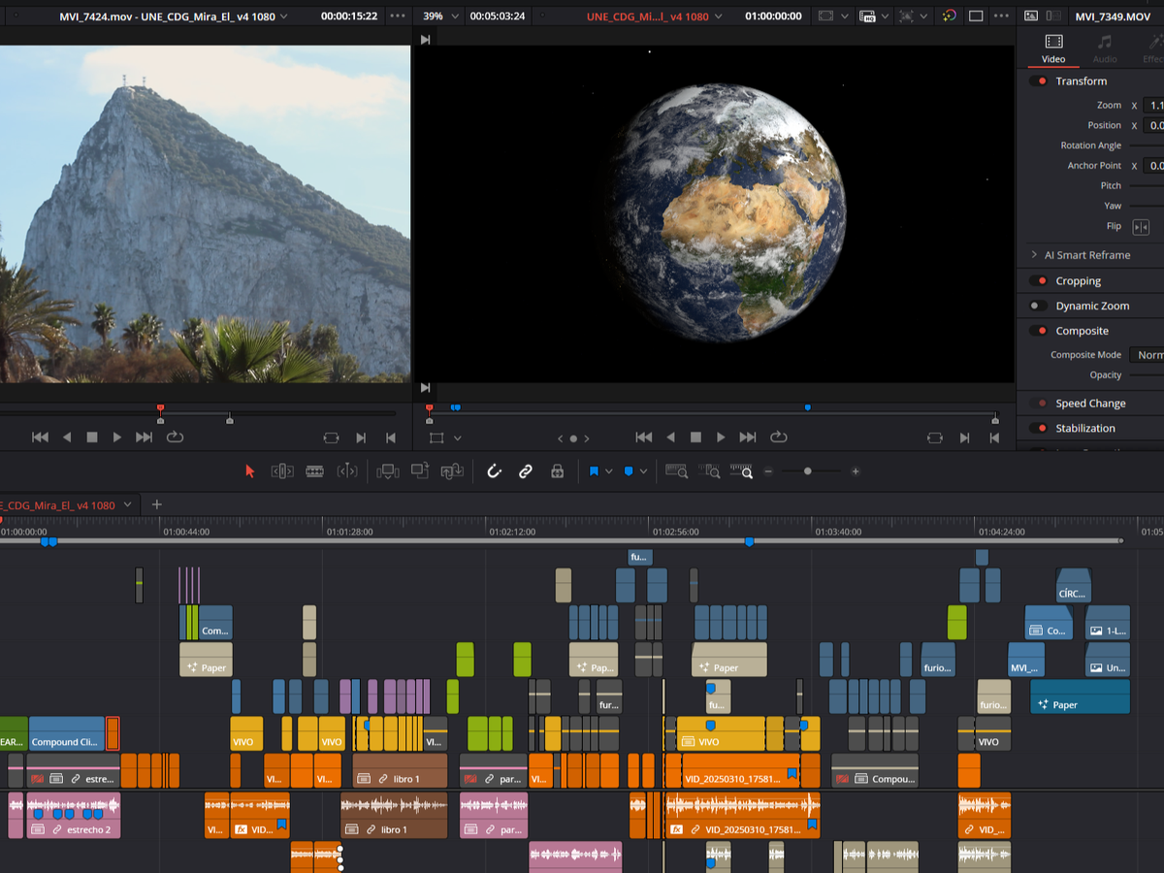Expand the AI Smart Reframe section
Image resolution: width=1164 pixels, height=873 pixels.
(x=1034, y=255)
